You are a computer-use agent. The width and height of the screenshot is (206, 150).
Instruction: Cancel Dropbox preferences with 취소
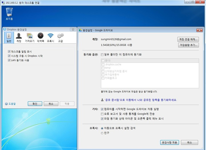pos(51,104)
